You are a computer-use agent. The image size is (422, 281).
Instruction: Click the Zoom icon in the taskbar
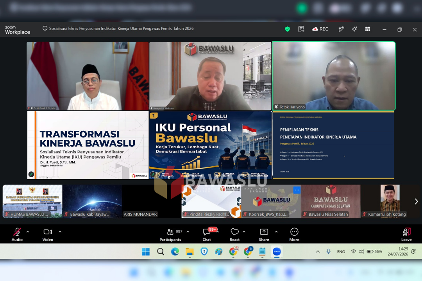[x=276, y=252]
